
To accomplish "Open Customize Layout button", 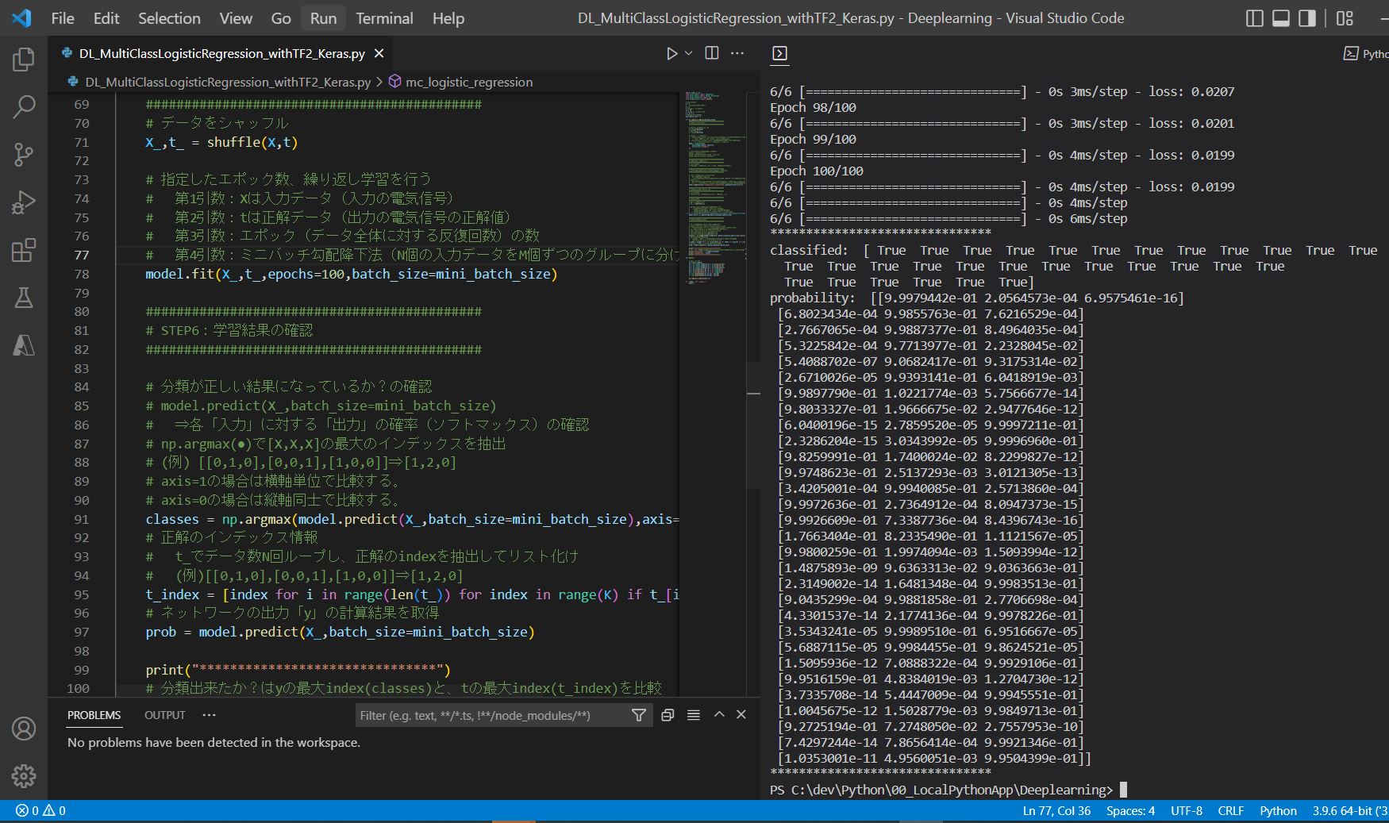I will (1345, 18).
